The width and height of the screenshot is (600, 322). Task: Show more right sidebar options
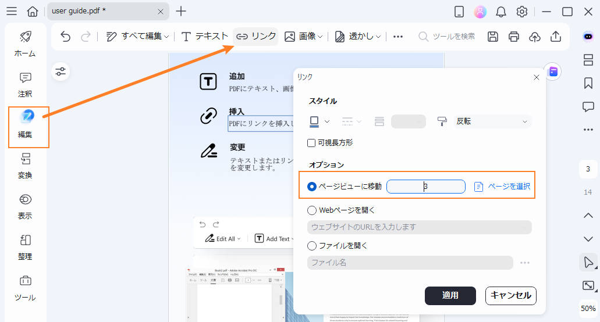click(588, 130)
